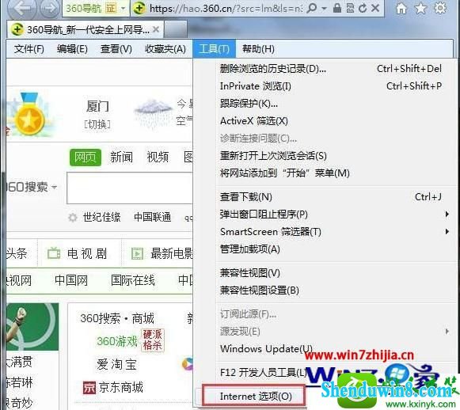Click the 工具(T) menu
This screenshot has height=410, width=460.
[x=214, y=49]
